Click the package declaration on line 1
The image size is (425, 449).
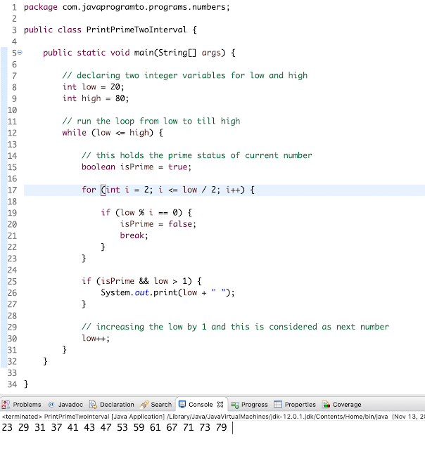[127, 7]
